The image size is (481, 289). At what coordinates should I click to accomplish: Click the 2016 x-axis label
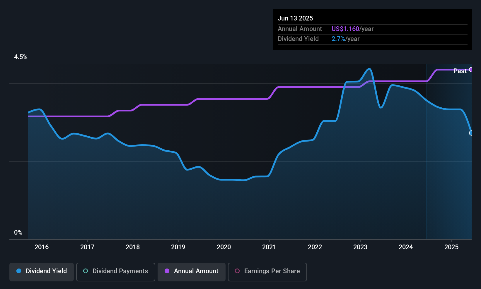tap(42, 247)
